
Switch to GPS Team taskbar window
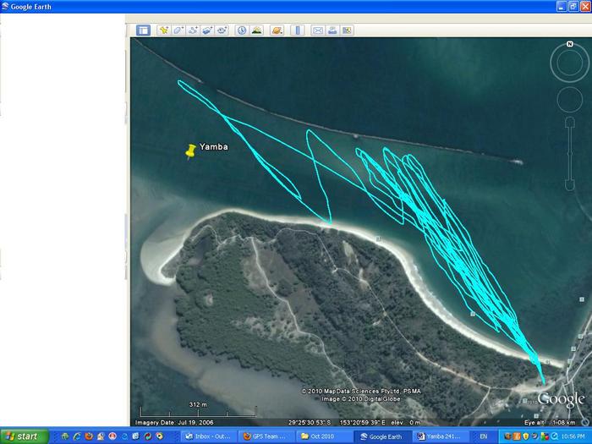(264, 436)
